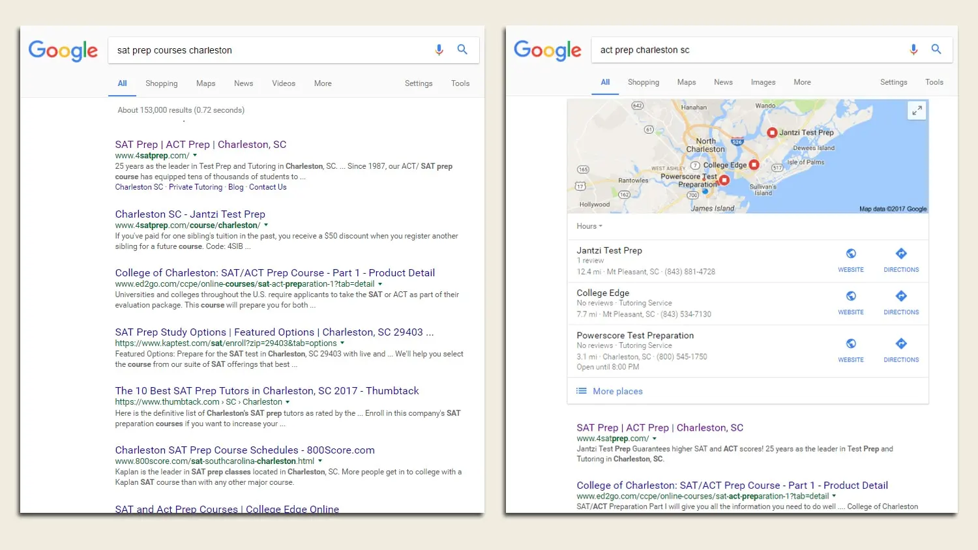Open the arrow next to www.4satprep.com/ in the right window

655,439
